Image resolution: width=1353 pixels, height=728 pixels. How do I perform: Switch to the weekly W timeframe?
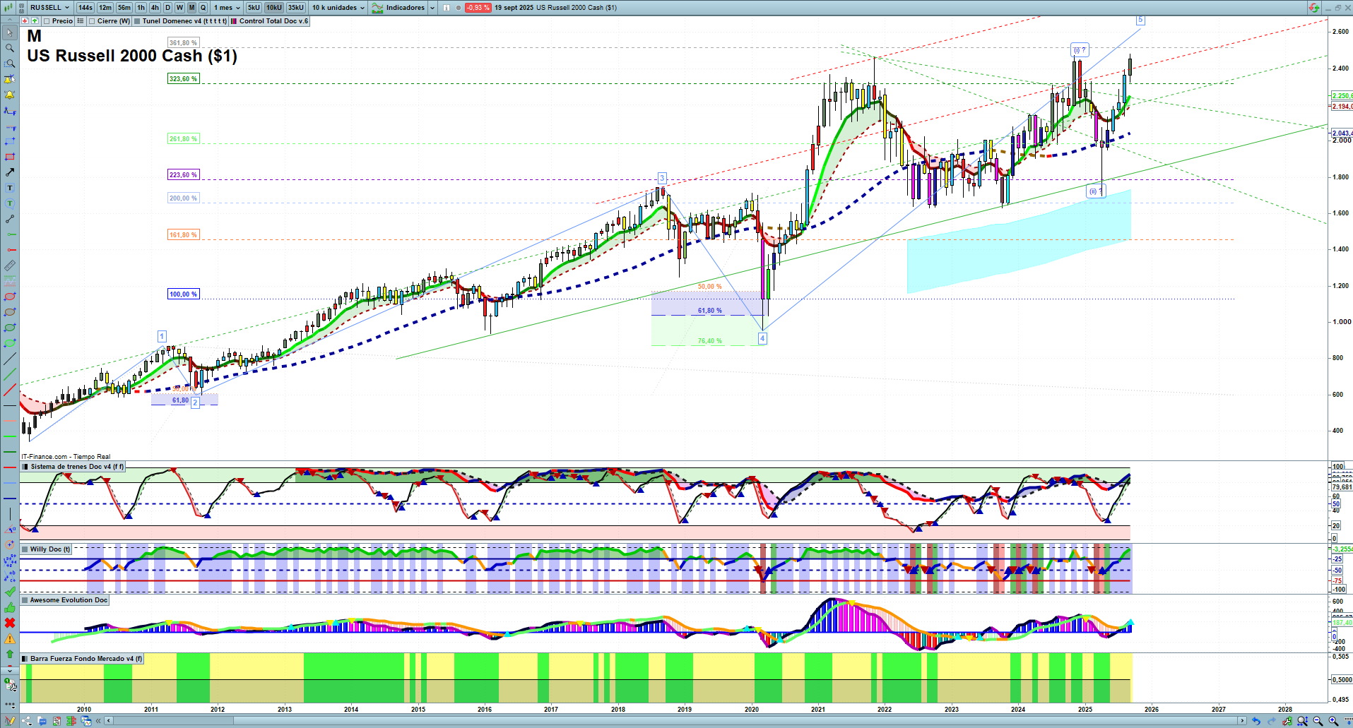tap(179, 8)
